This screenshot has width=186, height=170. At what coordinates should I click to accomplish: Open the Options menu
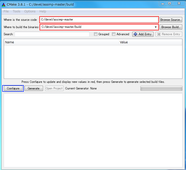30,11
